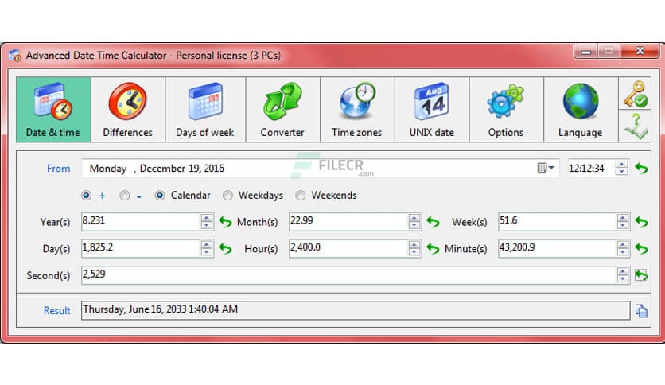
Task: Click the Day(s) spinner arrows
Action: pyautogui.click(x=207, y=248)
